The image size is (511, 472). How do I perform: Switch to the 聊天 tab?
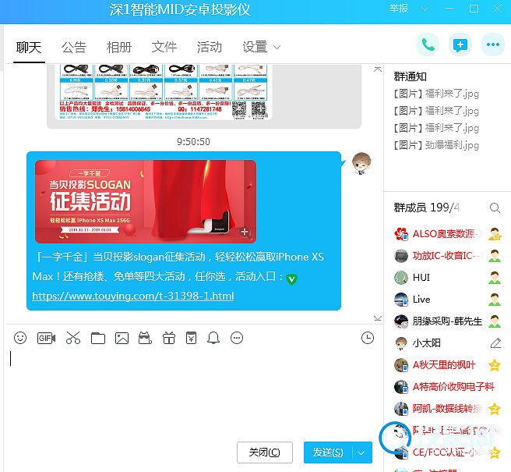click(x=29, y=48)
